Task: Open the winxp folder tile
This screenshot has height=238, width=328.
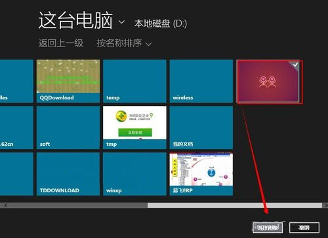Action: coord(134,174)
